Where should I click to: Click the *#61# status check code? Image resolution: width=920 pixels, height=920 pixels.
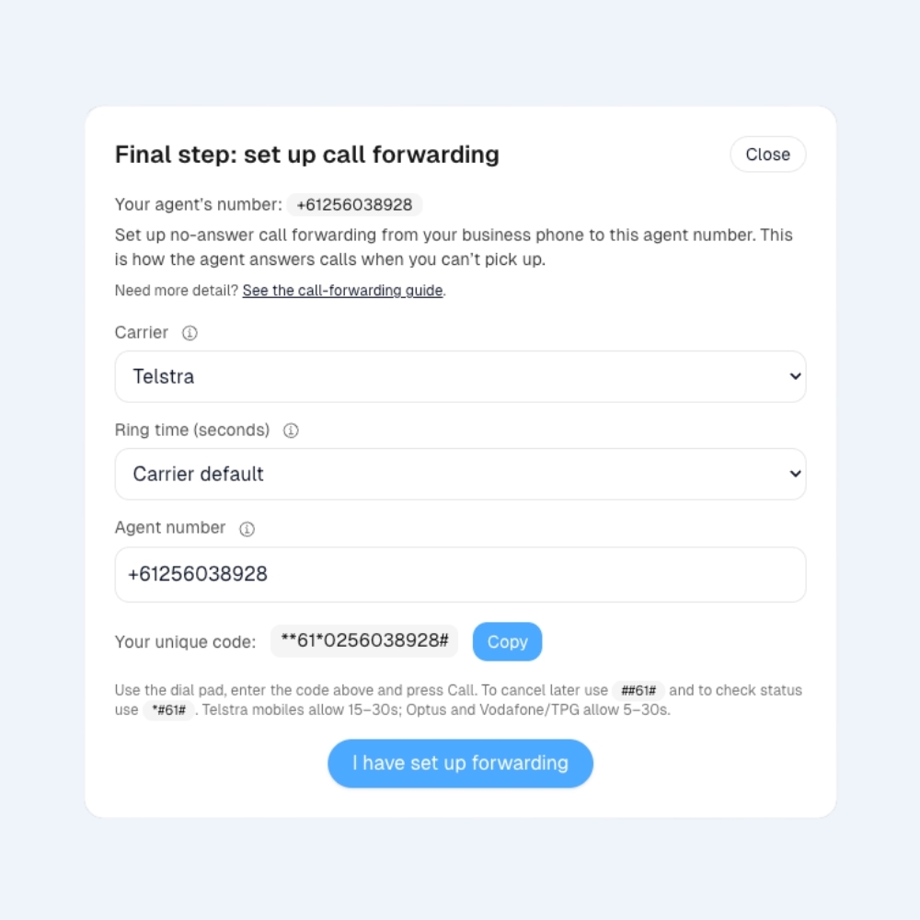point(168,710)
